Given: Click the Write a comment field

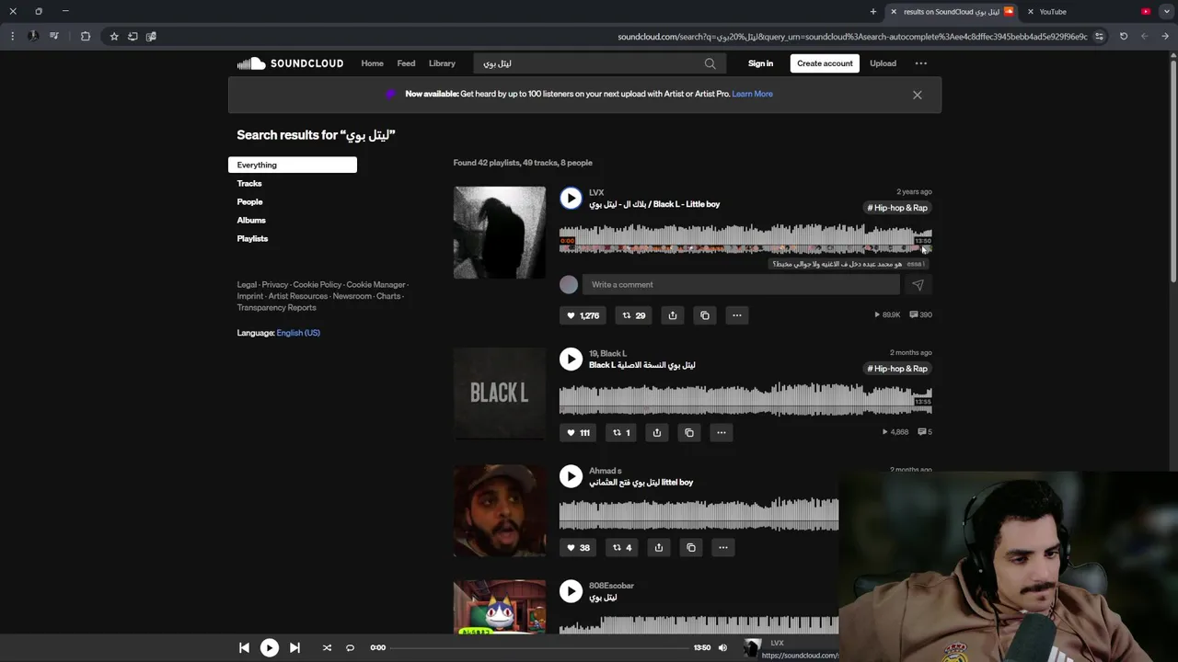Looking at the screenshot, I should (741, 284).
